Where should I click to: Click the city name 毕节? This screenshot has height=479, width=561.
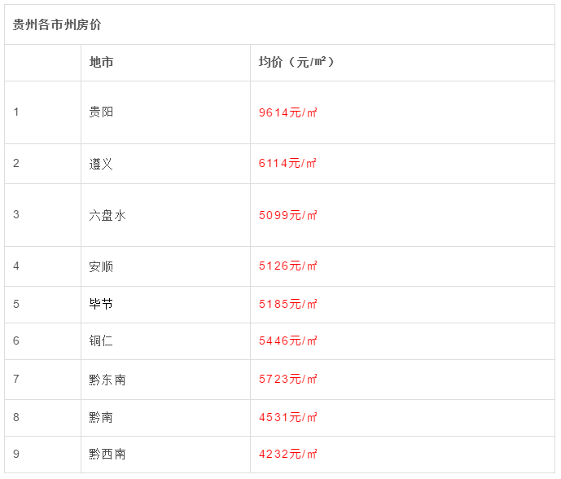click(x=101, y=304)
